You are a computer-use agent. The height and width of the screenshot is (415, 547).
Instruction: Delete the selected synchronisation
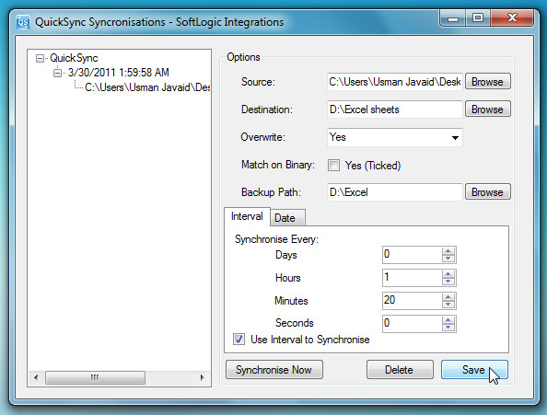(x=400, y=370)
